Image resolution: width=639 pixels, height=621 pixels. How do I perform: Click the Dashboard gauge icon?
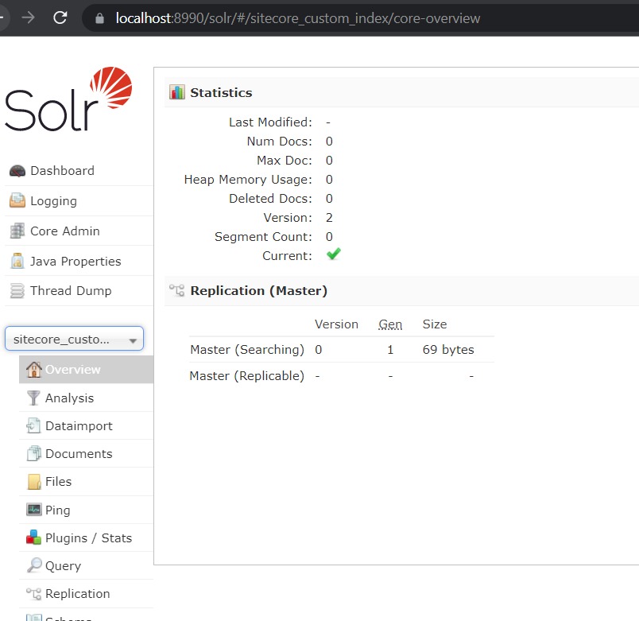17,171
